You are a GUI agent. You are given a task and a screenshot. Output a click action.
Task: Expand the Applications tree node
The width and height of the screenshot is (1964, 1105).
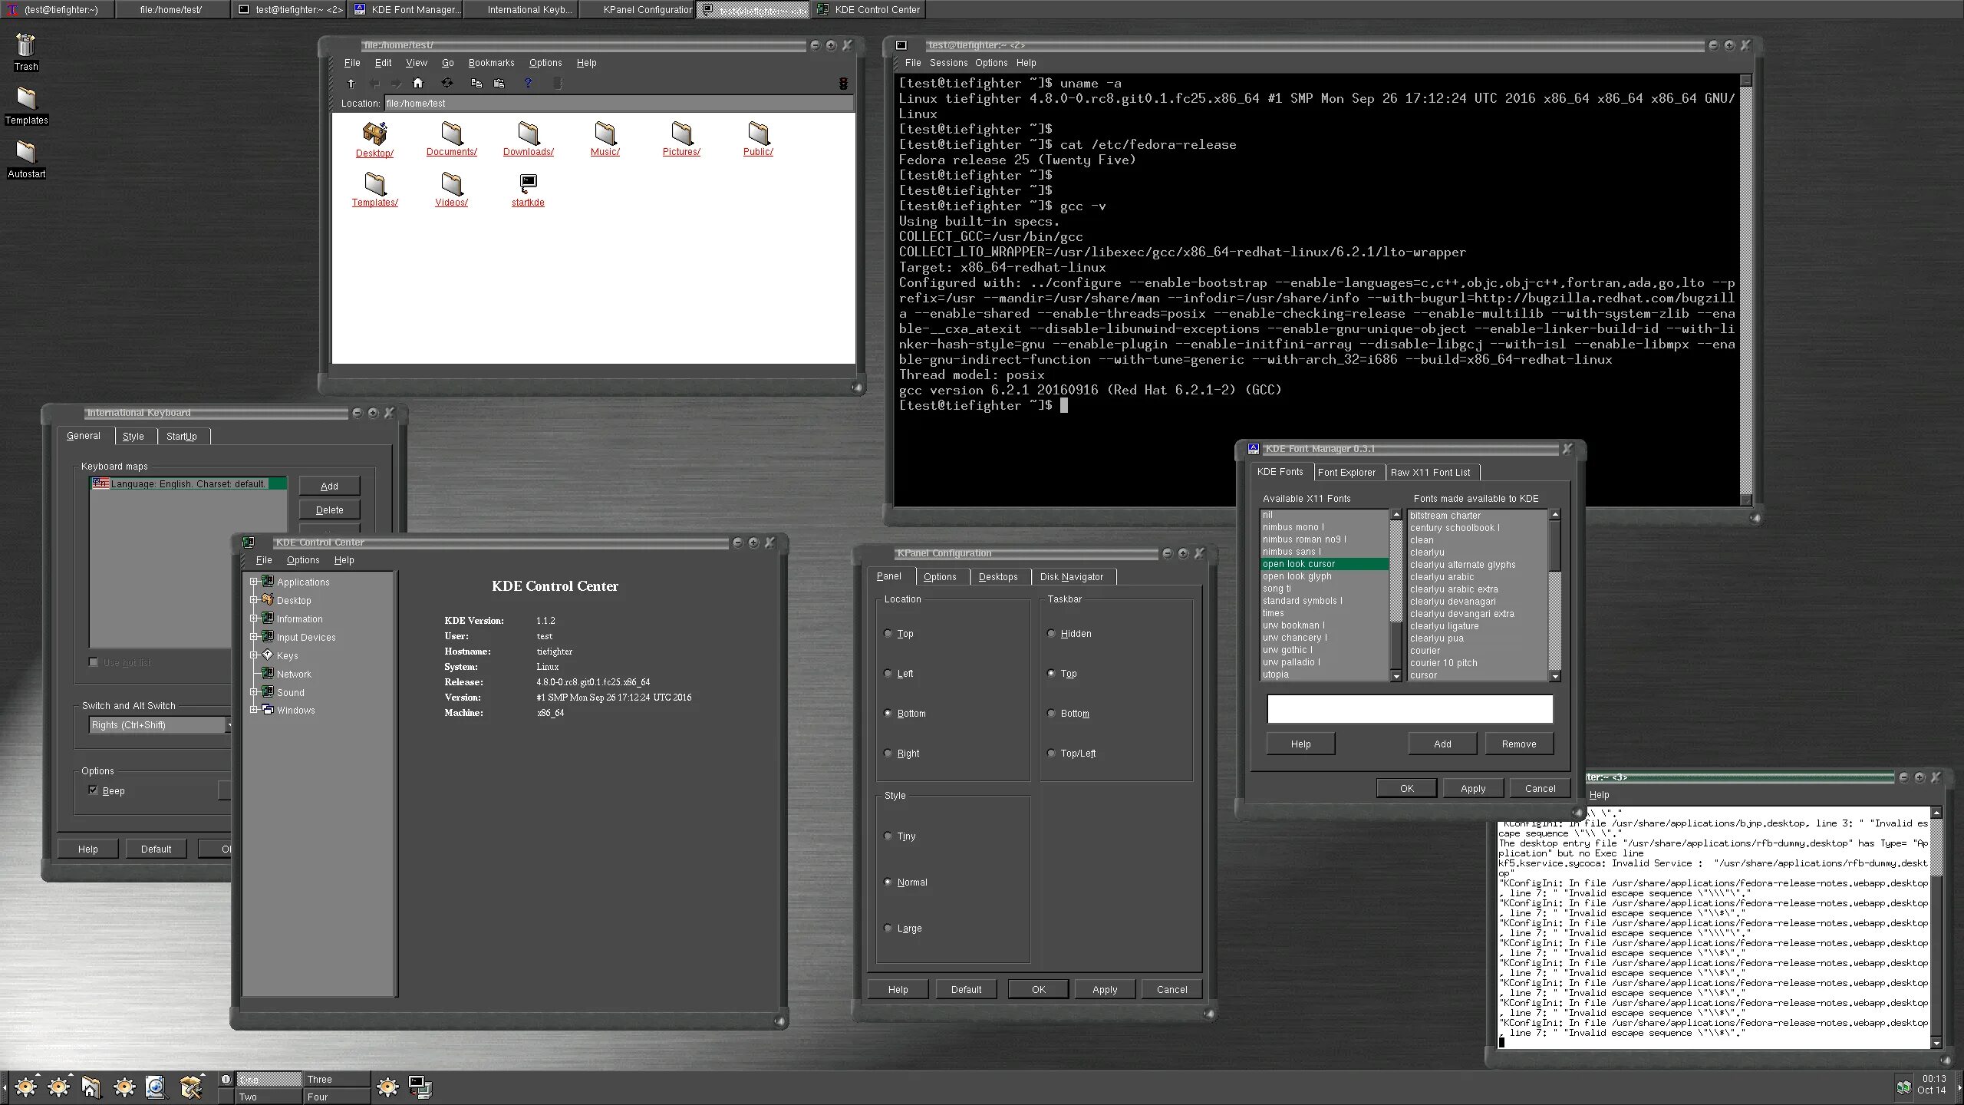pos(253,582)
